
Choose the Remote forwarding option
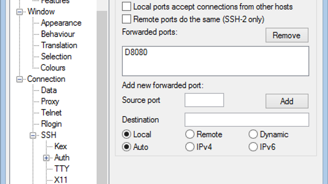pyautogui.click(x=190, y=135)
